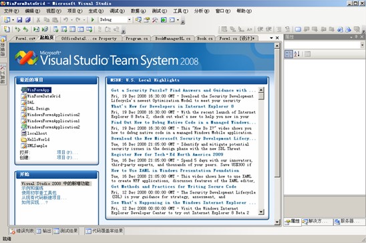366x243 pixels.
Task: Toggle Alphabetical sort in Properties panel
Action: point(297,54)
